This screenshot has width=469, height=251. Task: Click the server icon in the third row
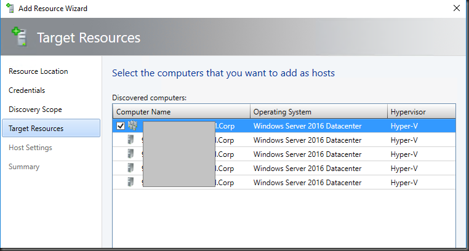point(132,154)
